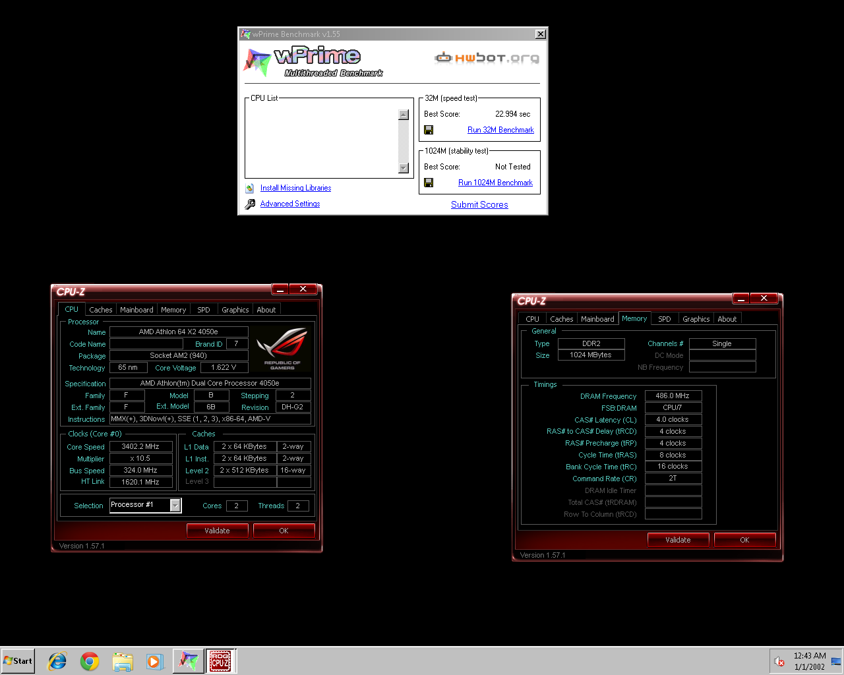This screenshot has height=675, width=844.
Task: Click the DRAM Frequency value 486.0 MHz
Action: pos(673,396)
